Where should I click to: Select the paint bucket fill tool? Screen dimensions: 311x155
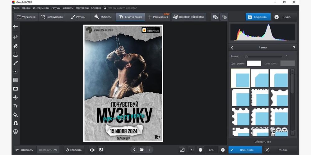[16, 115]
